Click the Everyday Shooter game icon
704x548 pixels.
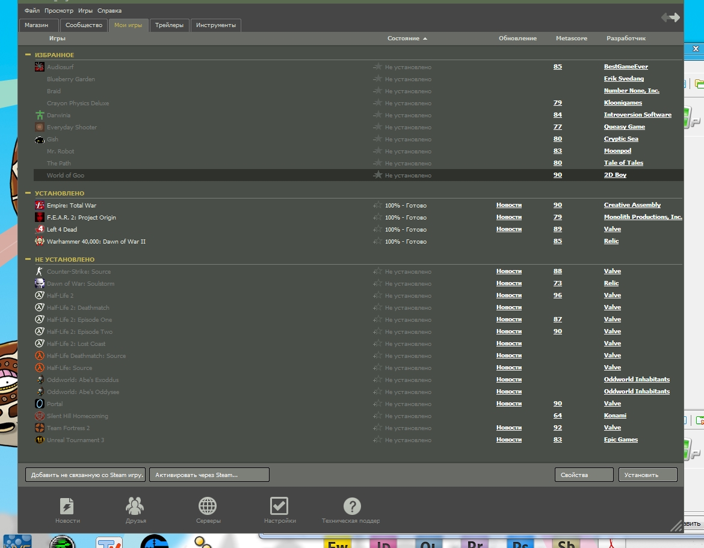(x=40, y=127)
